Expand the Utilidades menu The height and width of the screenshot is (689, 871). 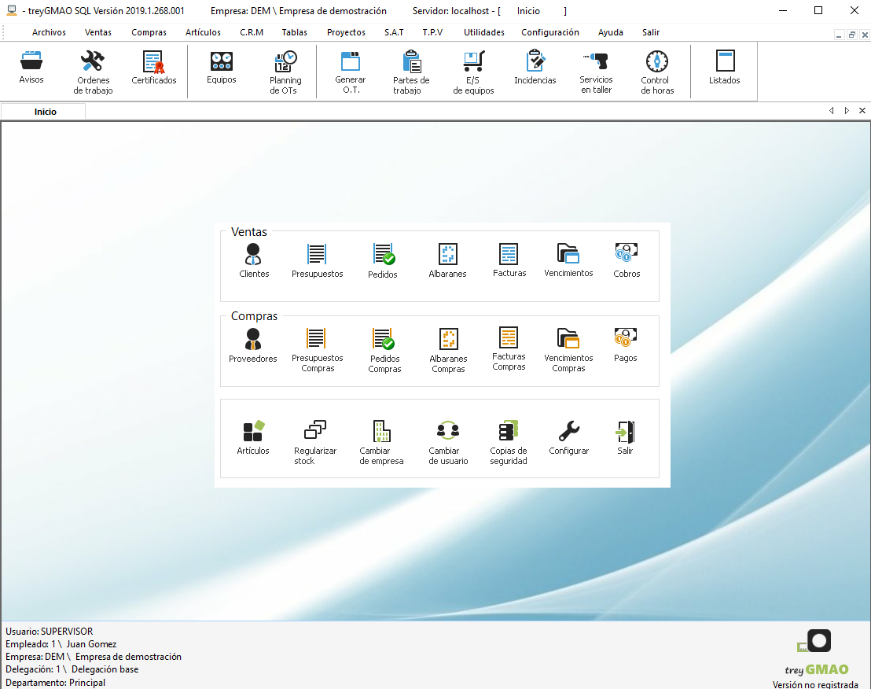pos(483,32)
